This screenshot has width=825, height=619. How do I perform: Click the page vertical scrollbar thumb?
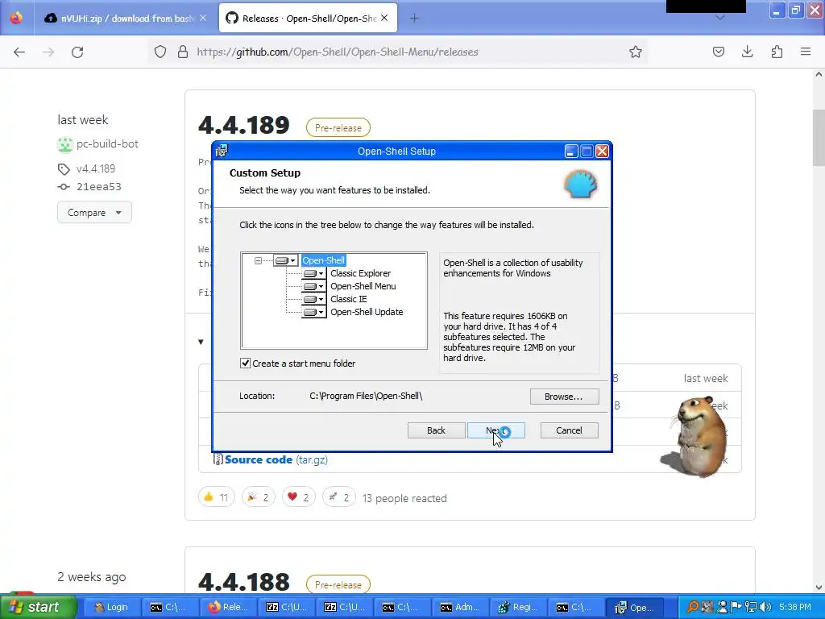tap(819, 138)
